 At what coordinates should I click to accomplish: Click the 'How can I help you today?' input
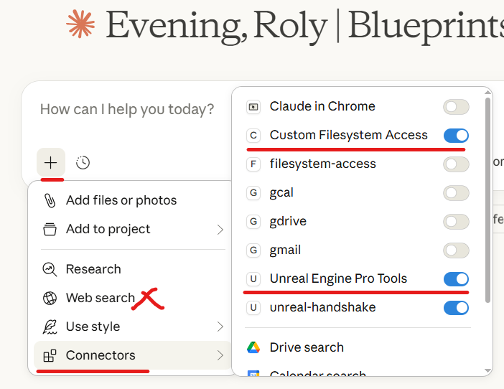pos(127,110)
